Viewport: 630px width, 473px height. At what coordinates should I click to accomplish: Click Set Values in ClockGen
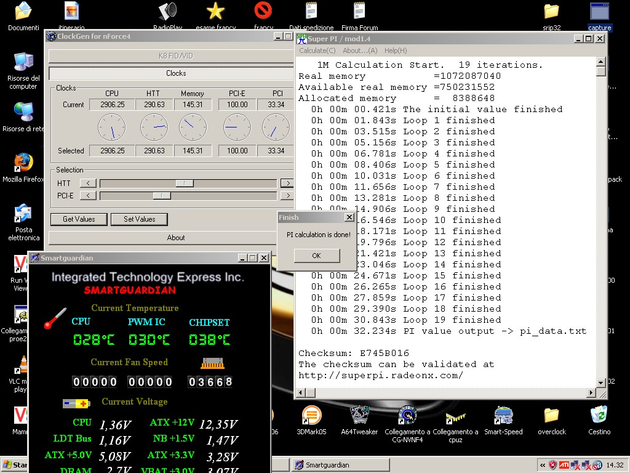[x=140, y=219]
